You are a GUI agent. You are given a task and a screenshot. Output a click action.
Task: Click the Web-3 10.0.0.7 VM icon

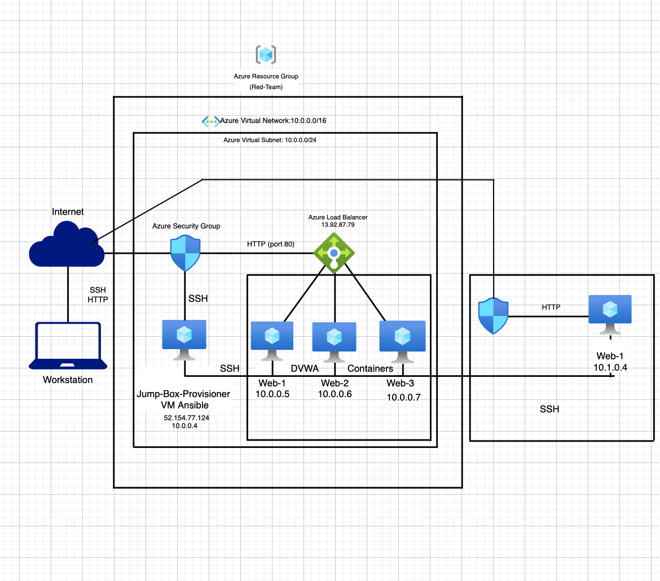pyautogui.click(x=402, y=341)
